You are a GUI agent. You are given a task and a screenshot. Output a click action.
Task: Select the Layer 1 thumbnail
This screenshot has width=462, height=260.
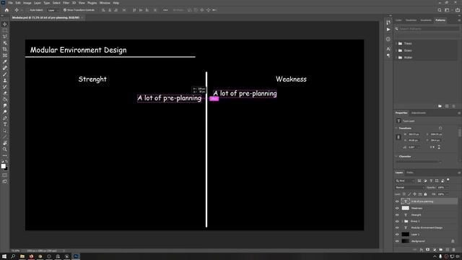pyautogui.click(x=406, y=235)
